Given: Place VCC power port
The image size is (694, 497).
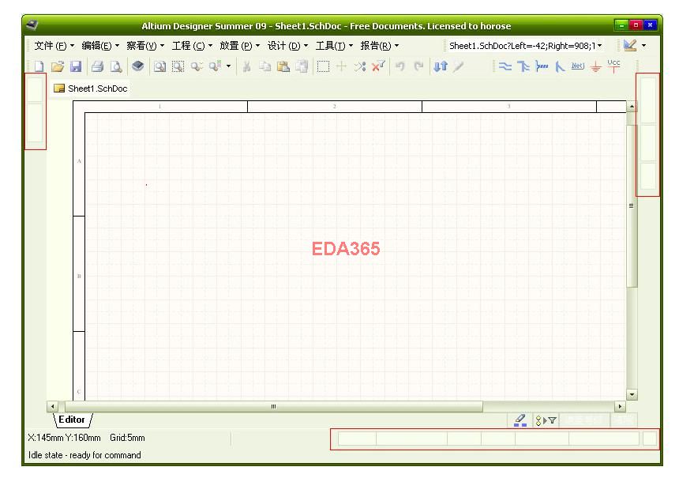Looking at the screenshot, I should pos(614,66).
